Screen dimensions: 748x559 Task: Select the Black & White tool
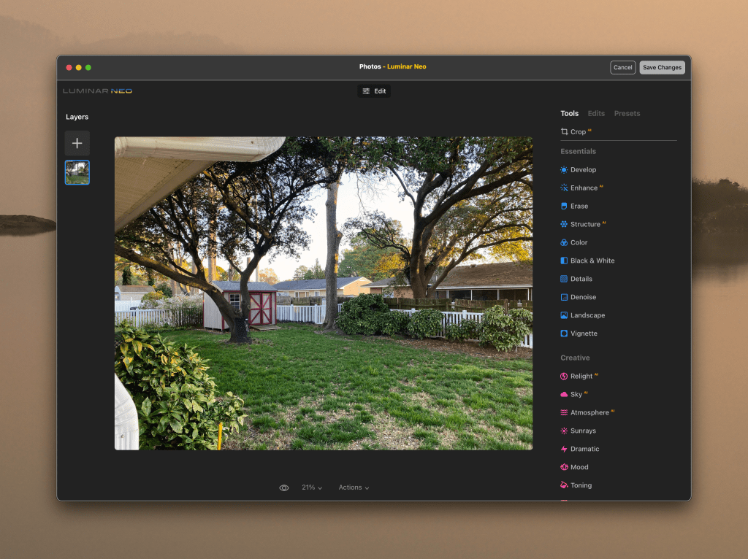coord(592,261)
